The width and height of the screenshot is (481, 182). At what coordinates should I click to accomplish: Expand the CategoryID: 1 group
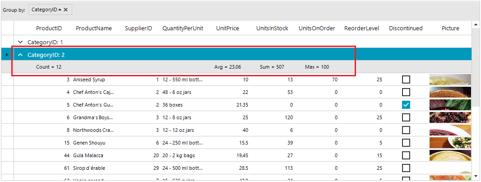click(x=20, y=42)
